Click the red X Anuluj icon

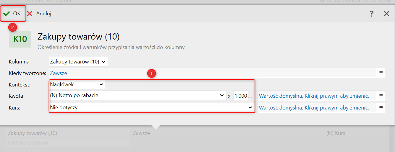pyautogui.click(x=30, y=14)
